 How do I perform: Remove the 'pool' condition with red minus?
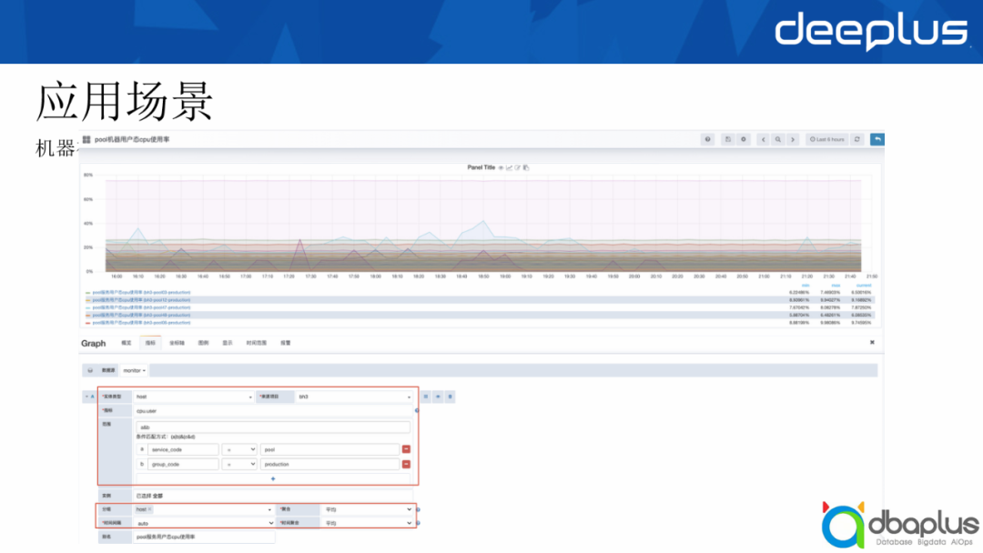click(x=406, y=449)
